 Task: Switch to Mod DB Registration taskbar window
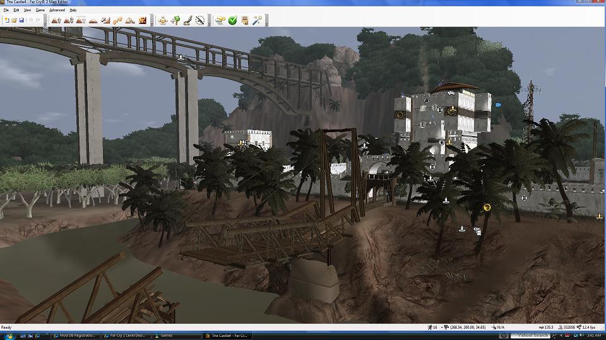74,336
